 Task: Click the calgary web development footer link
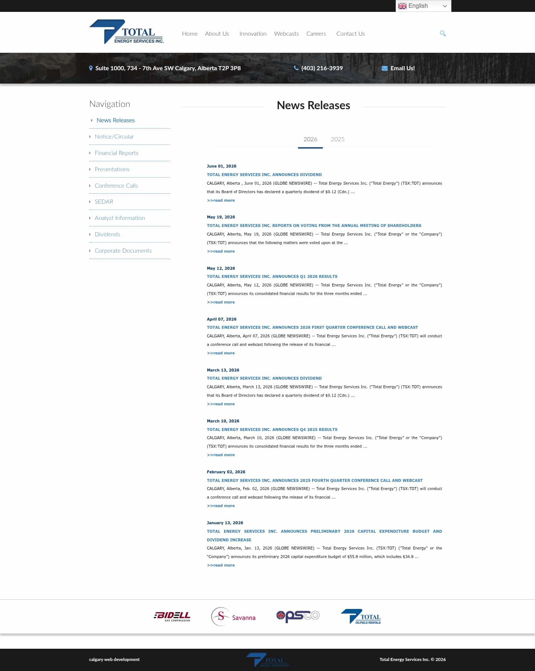[x=114, y=659]
